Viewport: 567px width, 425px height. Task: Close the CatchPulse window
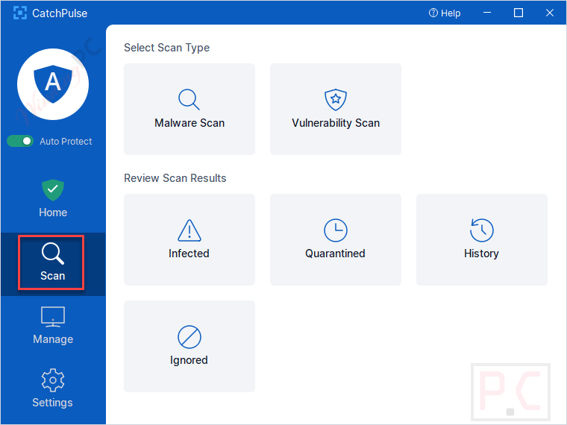(550, 13)
